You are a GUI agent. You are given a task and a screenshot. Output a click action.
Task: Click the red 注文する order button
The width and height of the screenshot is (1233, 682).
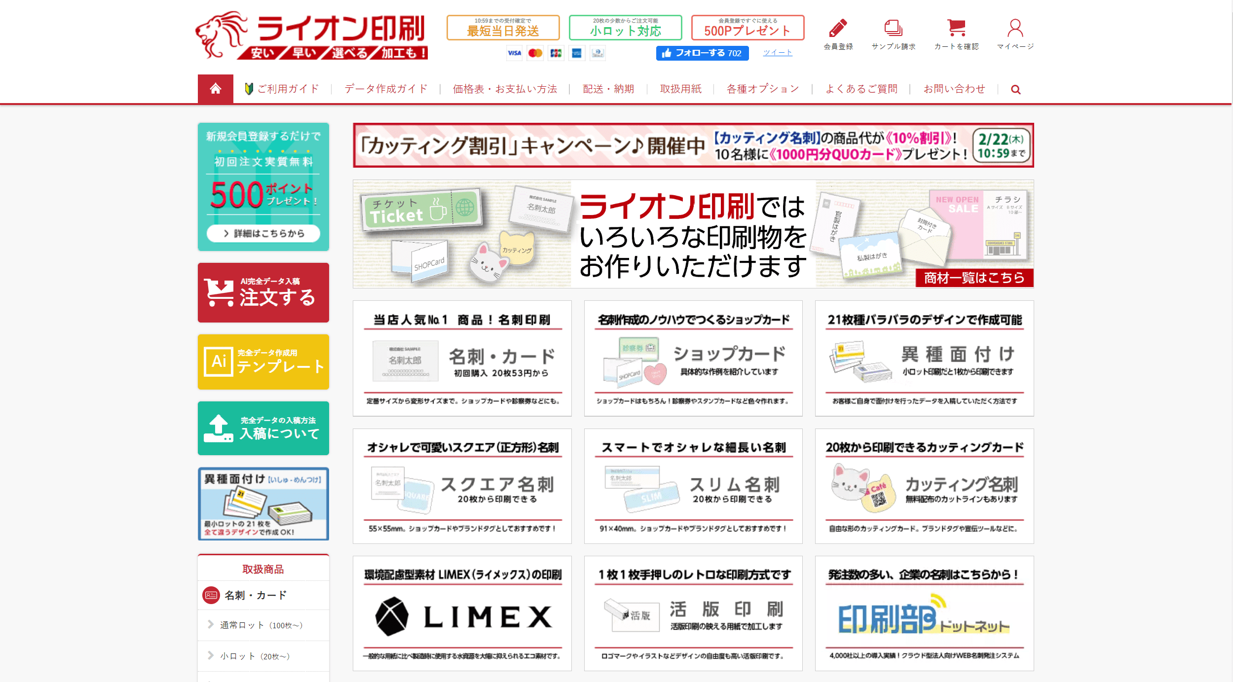[263, 292]
